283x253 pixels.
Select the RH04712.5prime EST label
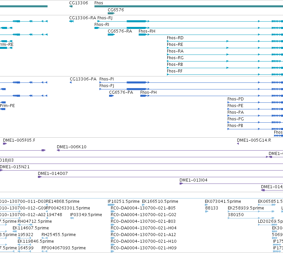[x=35, y=222]
